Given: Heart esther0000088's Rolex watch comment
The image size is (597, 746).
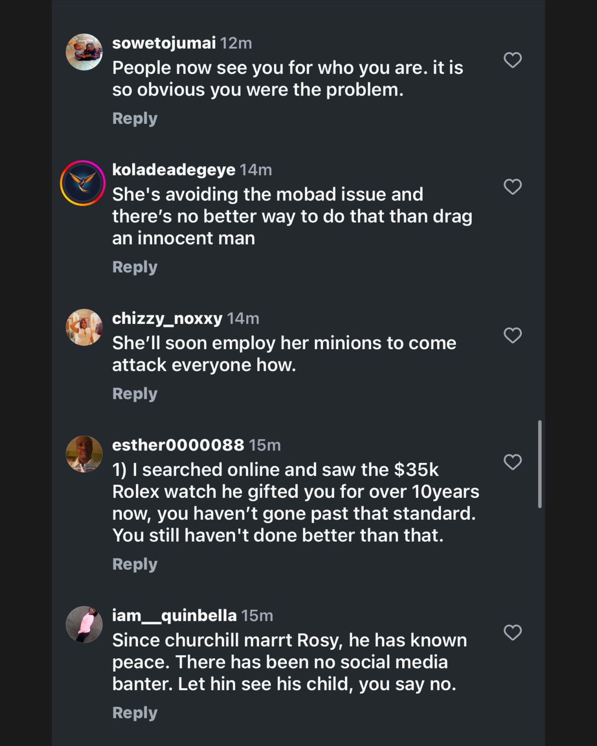Looking at the screenshot, I should click(x=512, y=462).
